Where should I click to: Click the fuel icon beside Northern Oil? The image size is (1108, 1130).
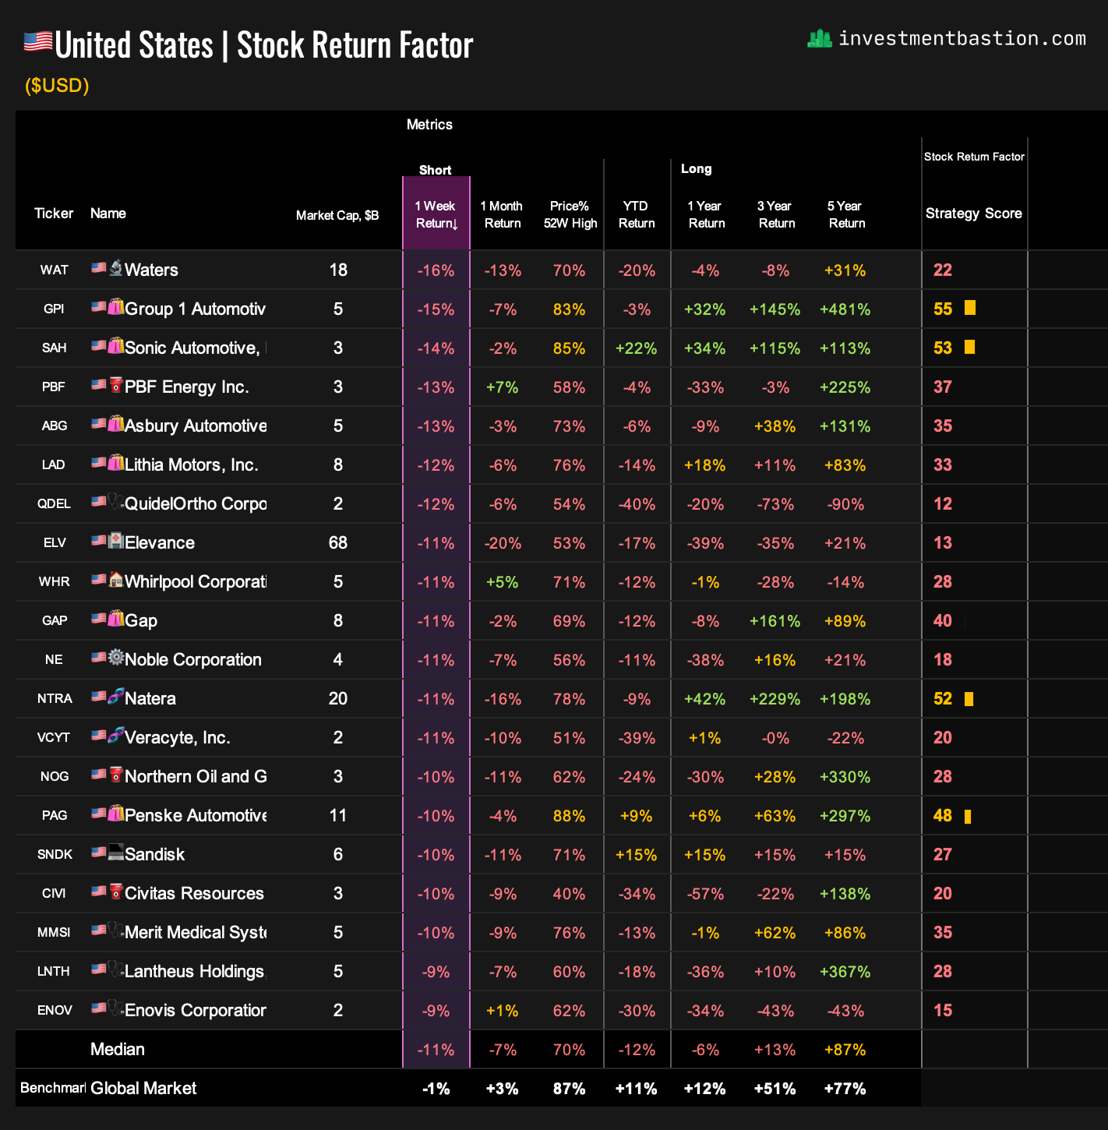[x=116, y=775]
